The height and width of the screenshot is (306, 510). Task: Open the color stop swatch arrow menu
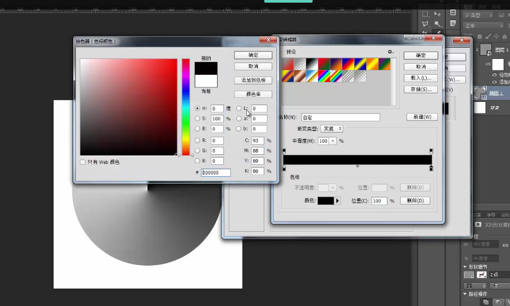(x=338, y=200)
